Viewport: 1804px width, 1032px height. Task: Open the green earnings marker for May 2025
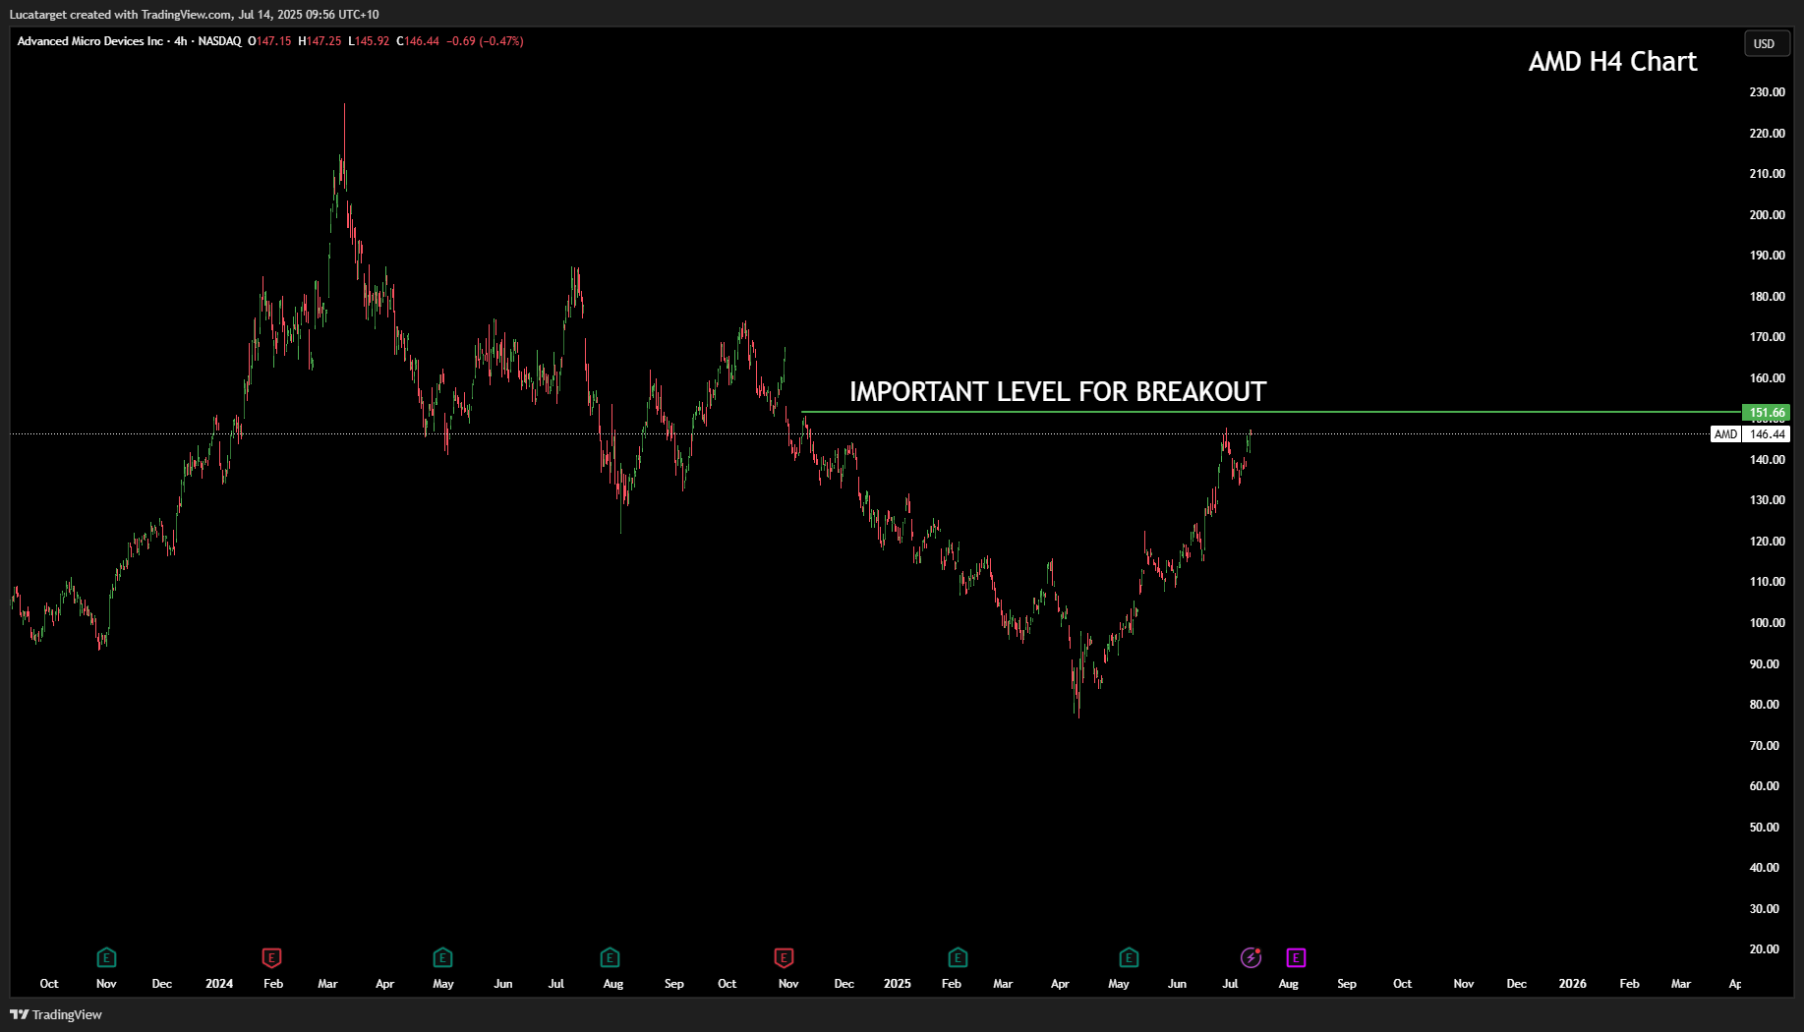coord(1129,957)
